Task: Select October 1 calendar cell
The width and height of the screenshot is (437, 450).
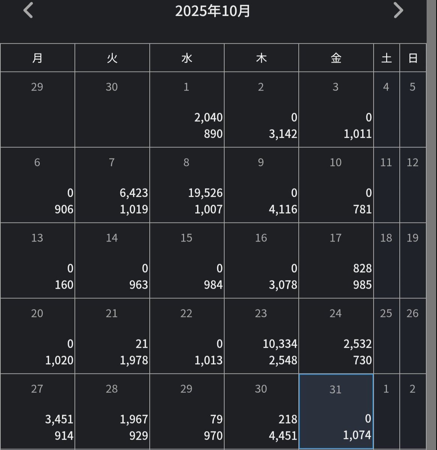Action: [187, 109]
